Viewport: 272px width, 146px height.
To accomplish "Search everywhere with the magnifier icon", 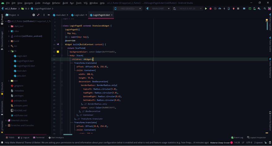I will [265, 9].
